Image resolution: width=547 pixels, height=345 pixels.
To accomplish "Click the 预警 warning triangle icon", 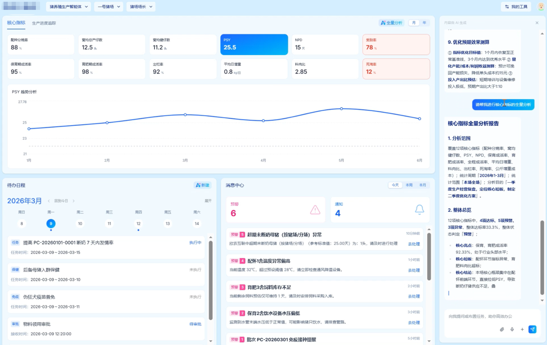I will click(x=315, y=210).
